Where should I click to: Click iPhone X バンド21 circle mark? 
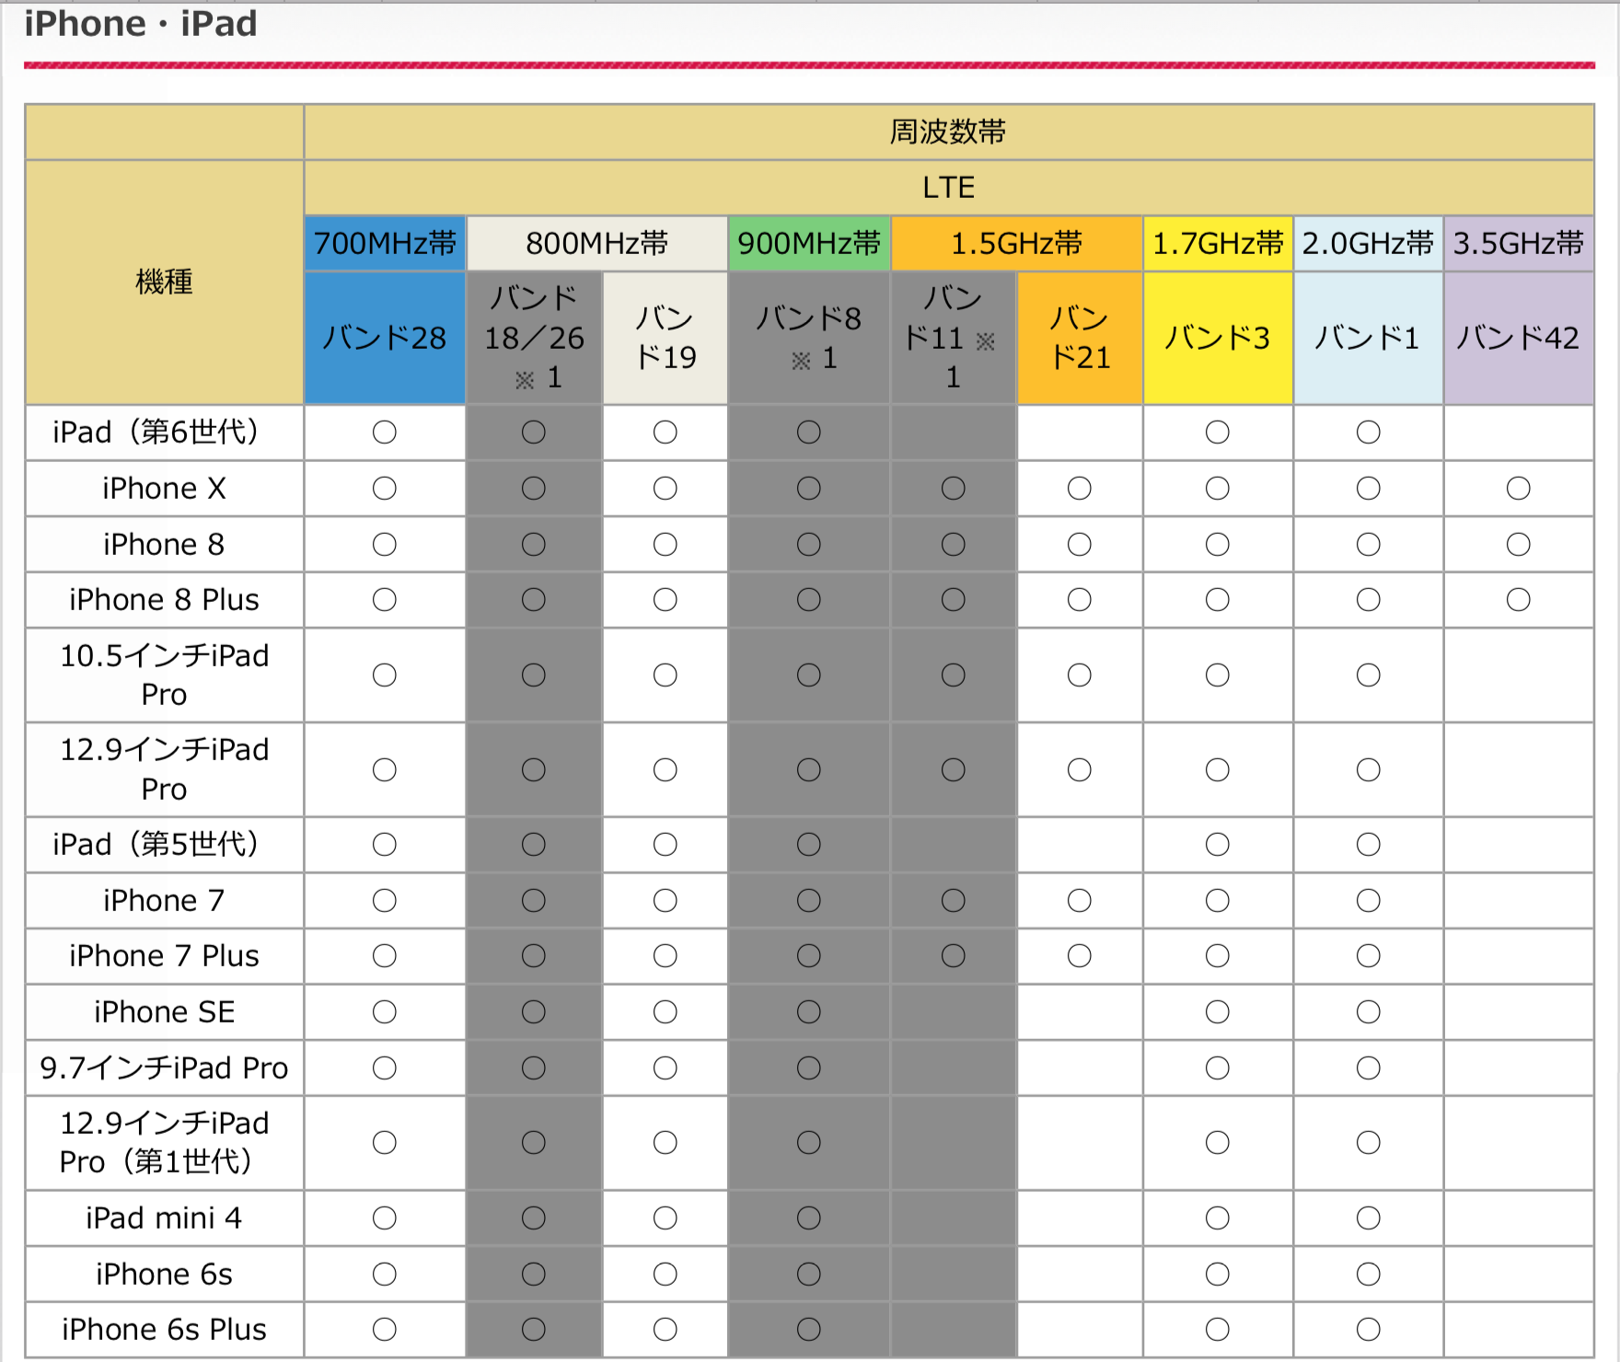[1080, 489]
